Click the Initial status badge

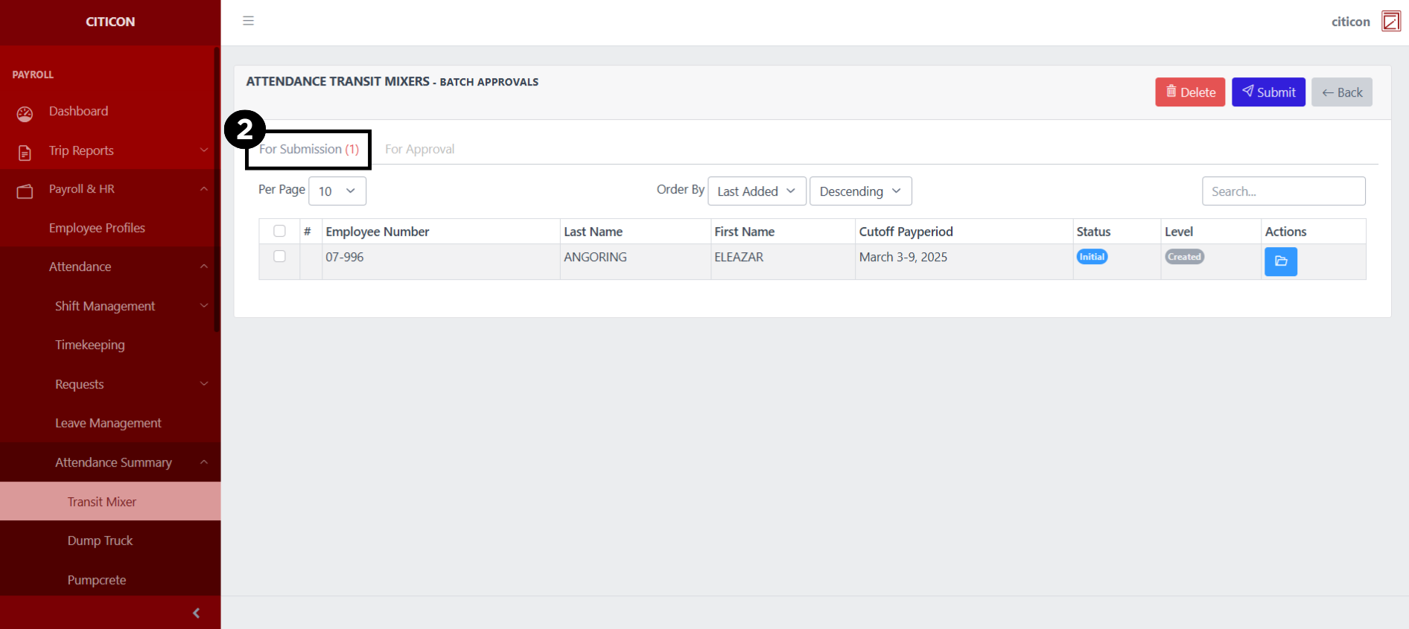(1092, 257)
